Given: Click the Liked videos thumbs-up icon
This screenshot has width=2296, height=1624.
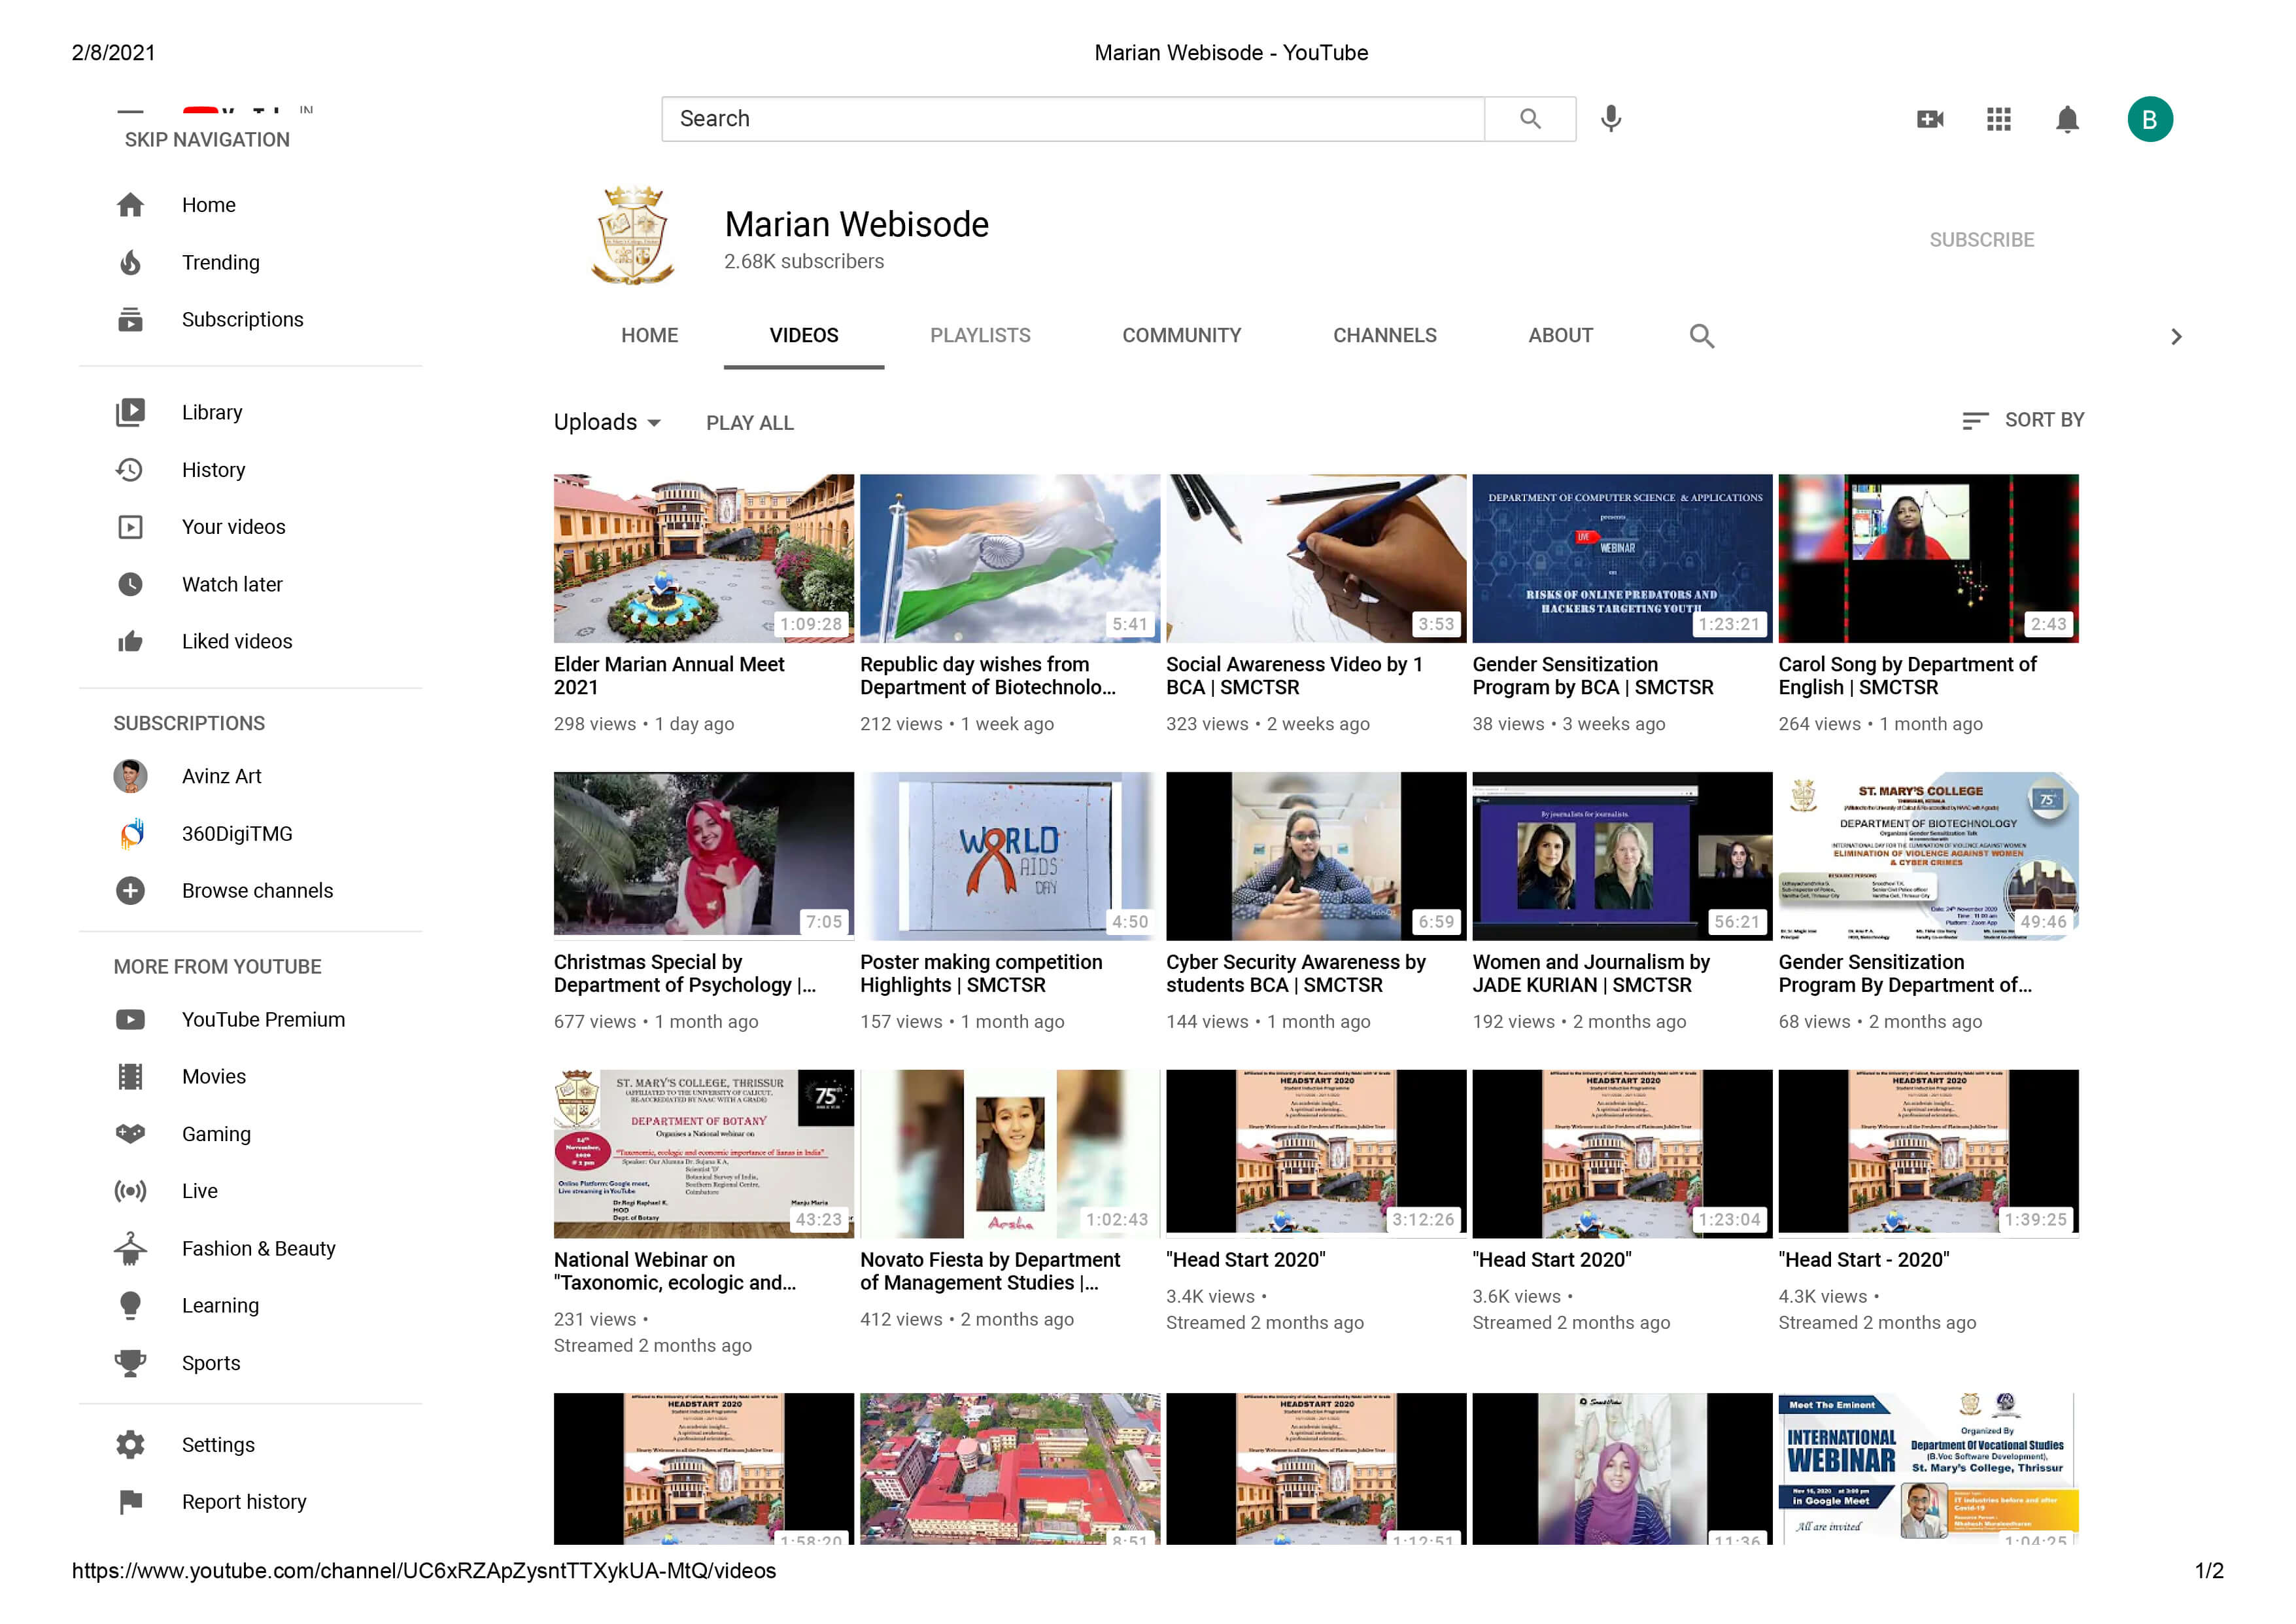Looking at the screenshot, I should tap(130, 641).
